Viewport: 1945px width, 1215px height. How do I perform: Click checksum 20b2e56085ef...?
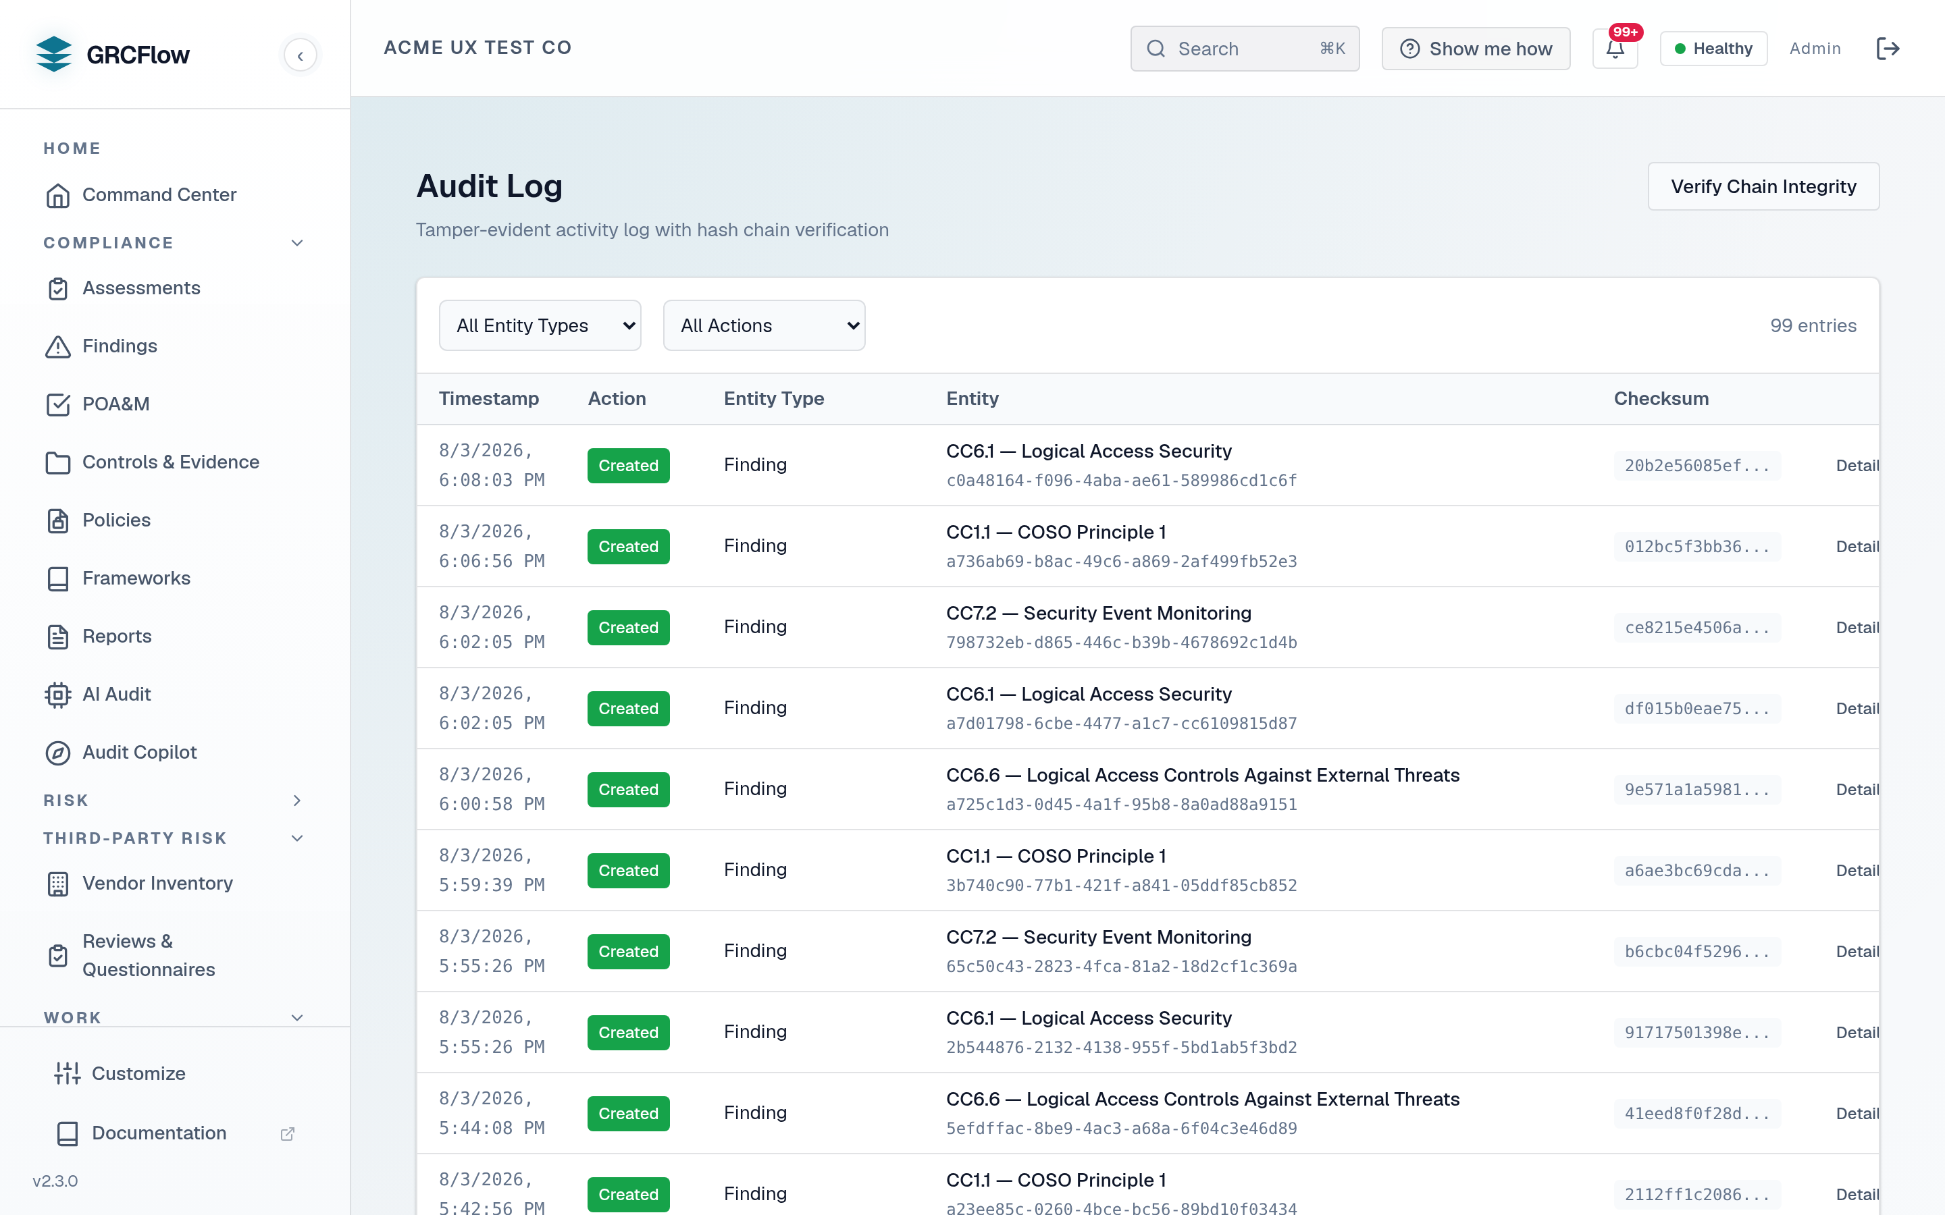tap(1696, 465)
